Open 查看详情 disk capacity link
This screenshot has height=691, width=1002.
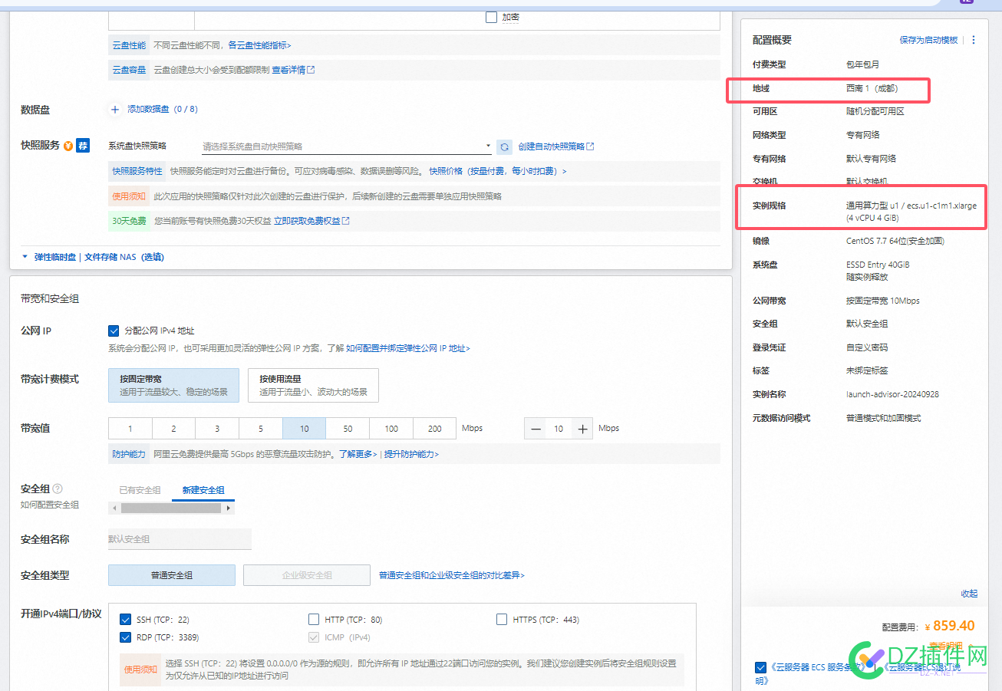(x=293, y=70)
